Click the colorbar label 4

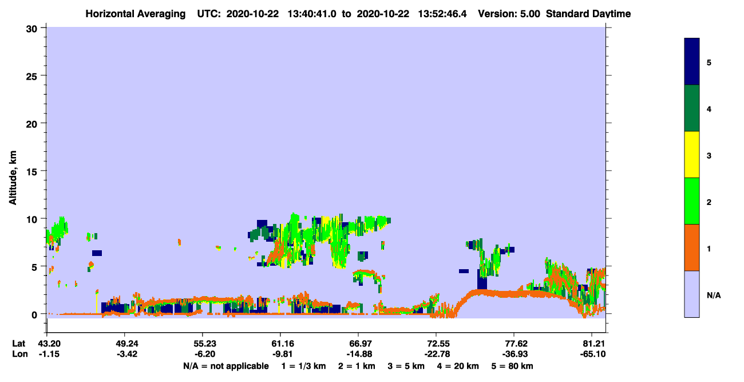point(709,108)
